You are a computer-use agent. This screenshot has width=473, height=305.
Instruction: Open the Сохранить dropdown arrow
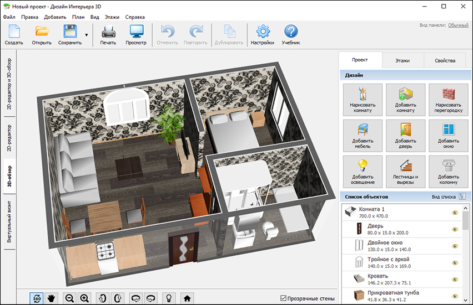tap(87, 35)
